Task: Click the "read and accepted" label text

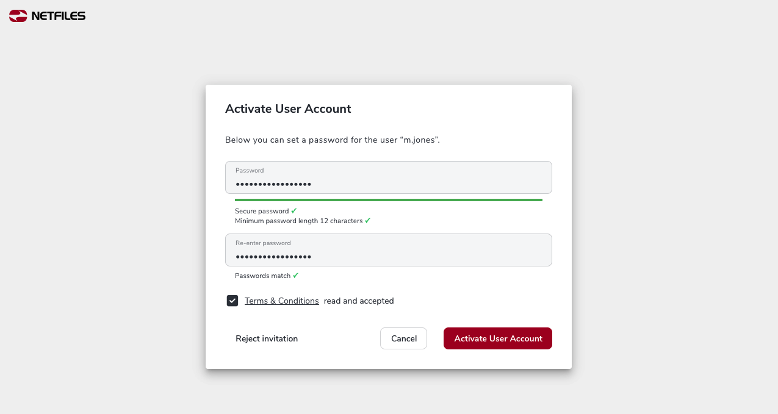Action: (359, 301)
